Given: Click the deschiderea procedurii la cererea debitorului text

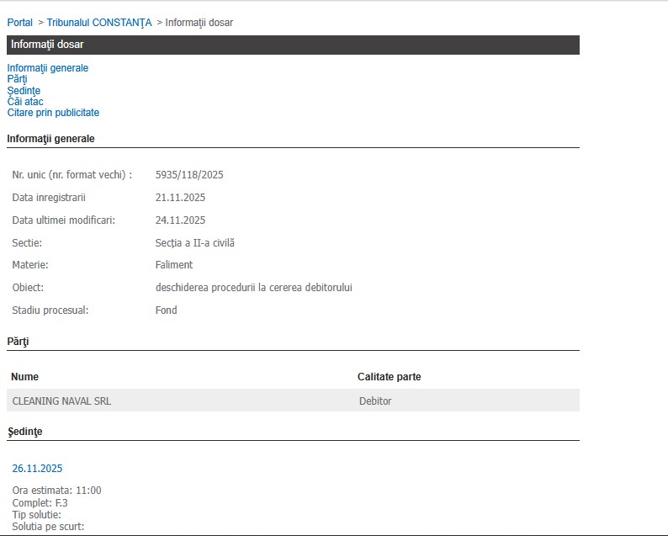Looking at the screenshot, I should (x=253, y=288).
